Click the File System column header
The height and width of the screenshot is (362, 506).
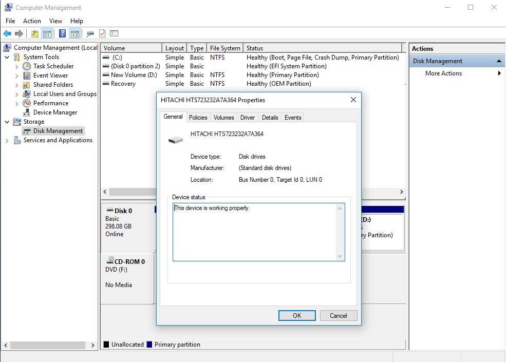coord(224,48)
